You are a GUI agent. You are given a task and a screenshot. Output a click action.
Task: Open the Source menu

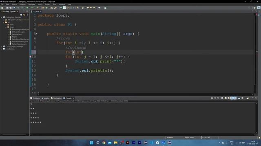pyautogui.click(x=14, y=4)
